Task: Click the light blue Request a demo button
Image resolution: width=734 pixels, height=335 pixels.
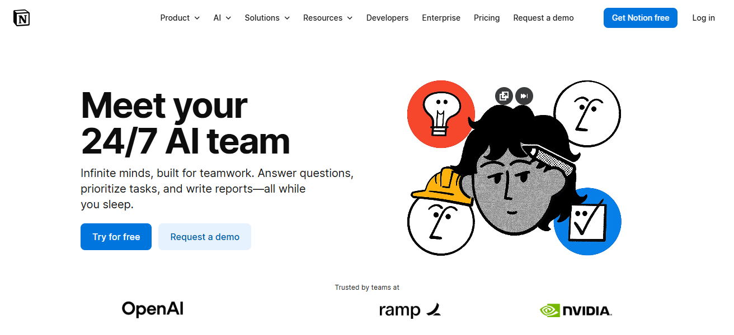Action: click(205, 237)
